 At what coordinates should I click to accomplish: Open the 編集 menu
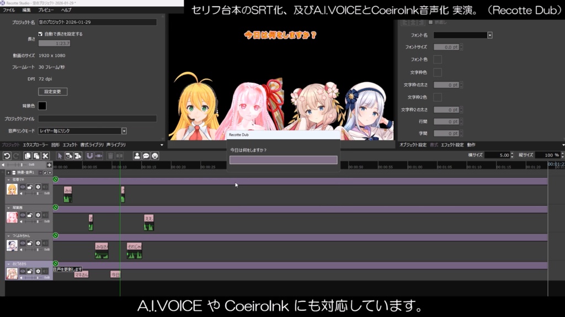coord(26,10)
